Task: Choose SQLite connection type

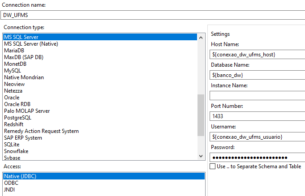Action: click(100, 145)
